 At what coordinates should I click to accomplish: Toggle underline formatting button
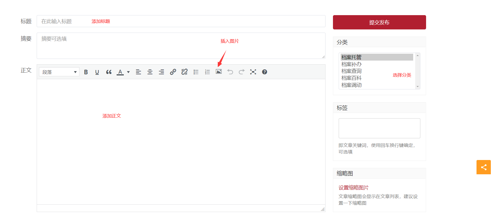pyautogui.click(x=97, y=72)
